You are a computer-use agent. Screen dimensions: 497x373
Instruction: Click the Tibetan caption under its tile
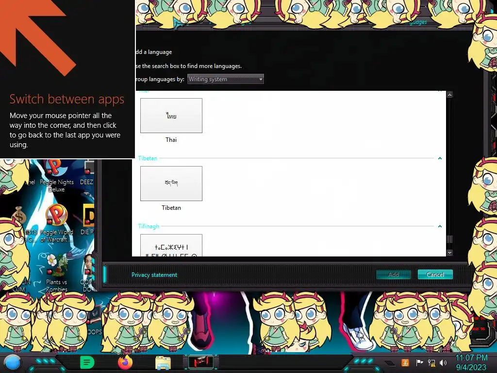tap(171, 208)
